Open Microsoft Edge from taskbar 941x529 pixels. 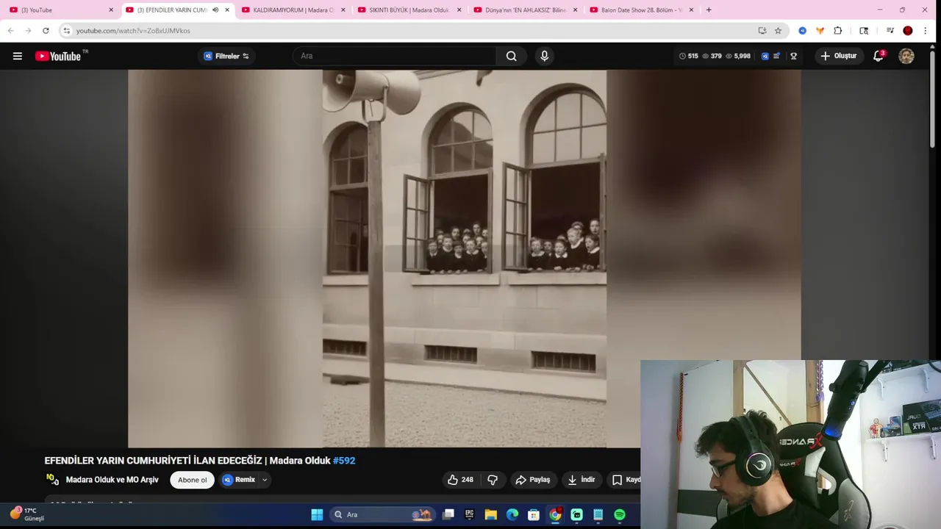tap(512, 515)
